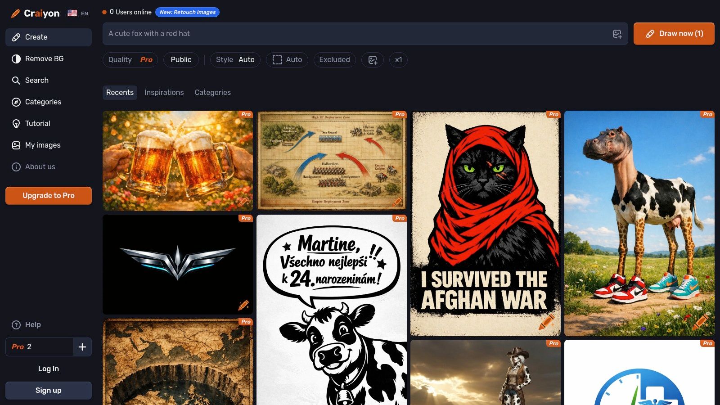Open the aspect ratio Auto selector

coord(287,60)
